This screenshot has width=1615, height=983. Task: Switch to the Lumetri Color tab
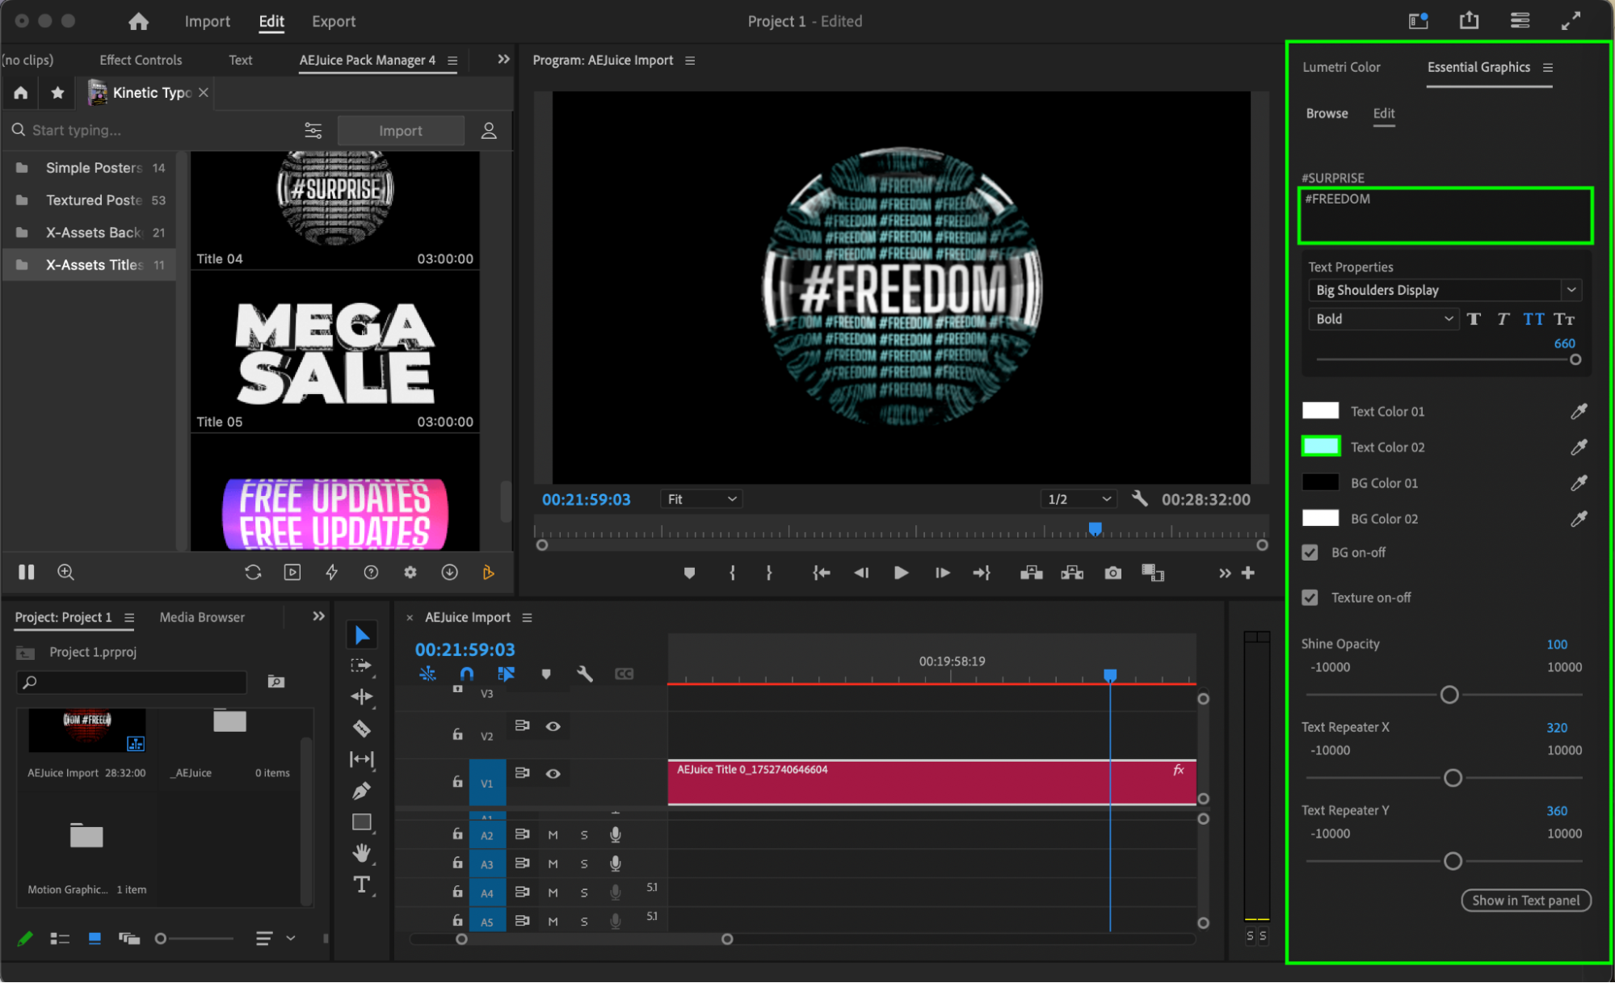[x=1341, y=67]
